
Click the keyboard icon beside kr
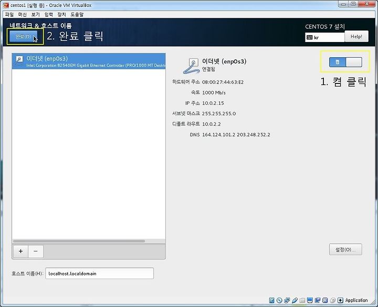point(310,37)
